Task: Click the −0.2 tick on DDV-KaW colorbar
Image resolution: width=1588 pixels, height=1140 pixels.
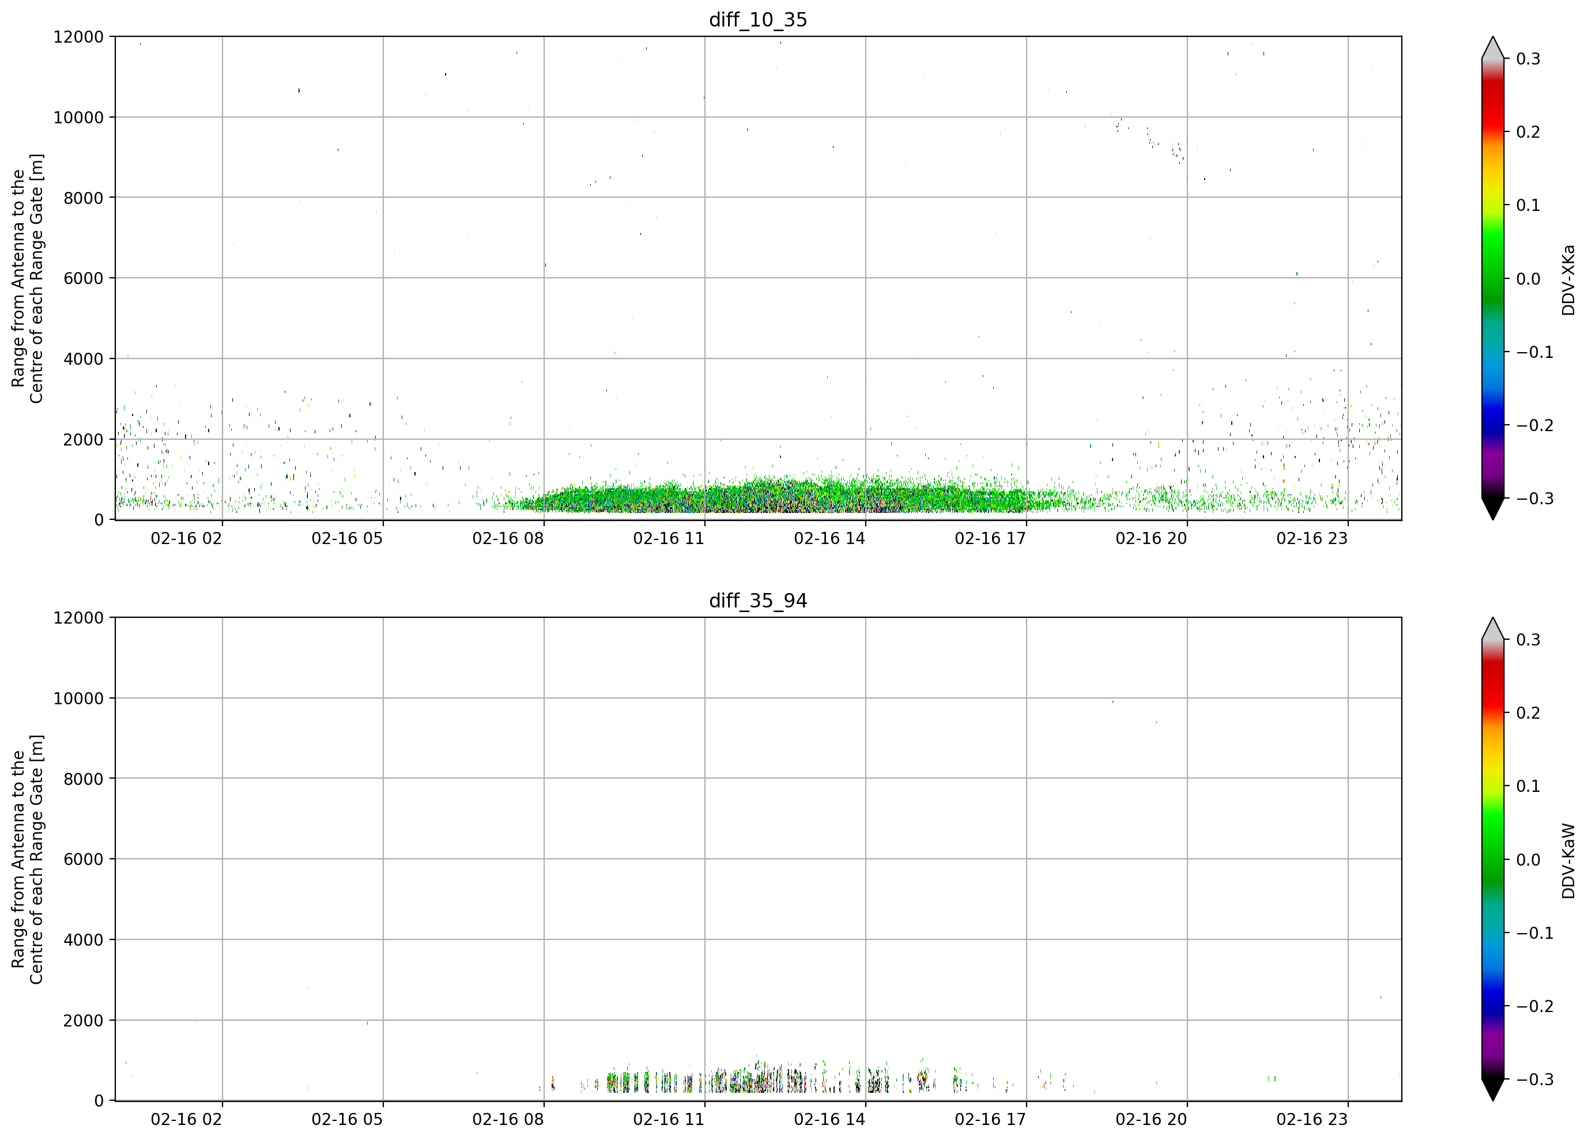Action: (1535, 1006)
